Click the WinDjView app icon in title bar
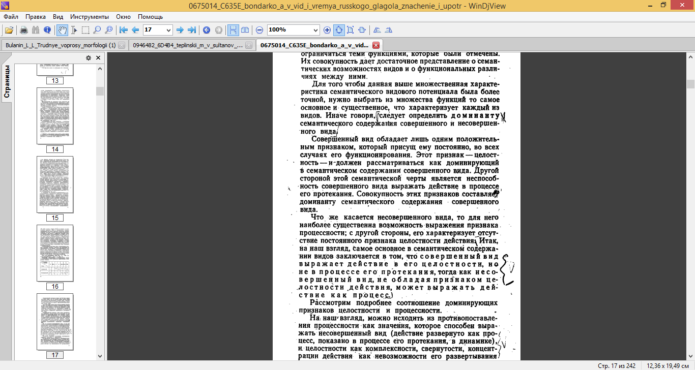The image size is (695, 370). click(x=6, y=5)
